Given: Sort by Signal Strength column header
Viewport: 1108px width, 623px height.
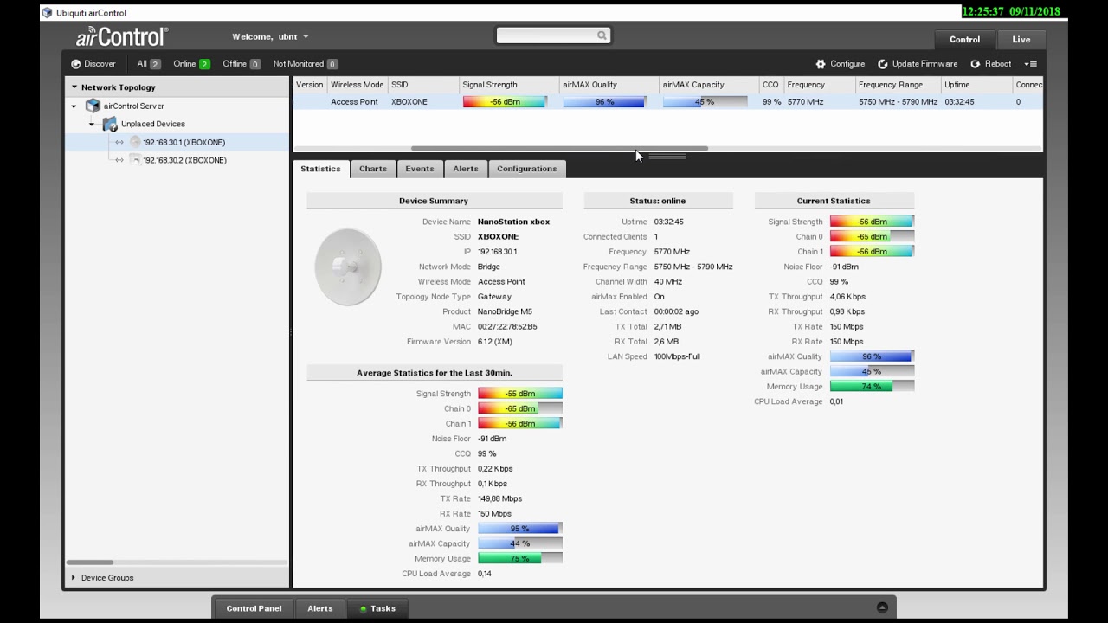Looking at the screenshot, I should point(509,85).
